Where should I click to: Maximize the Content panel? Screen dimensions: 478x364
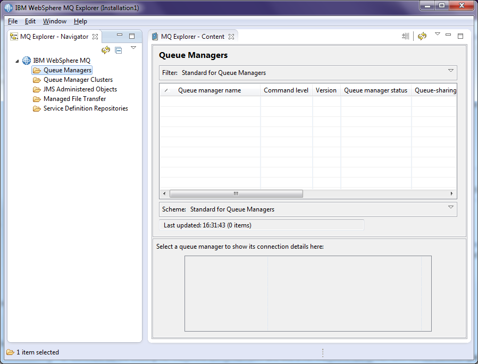tap(460, 36)
